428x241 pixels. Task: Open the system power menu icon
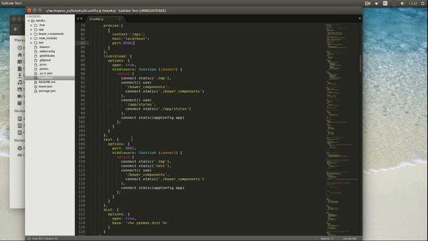point(423,3)
